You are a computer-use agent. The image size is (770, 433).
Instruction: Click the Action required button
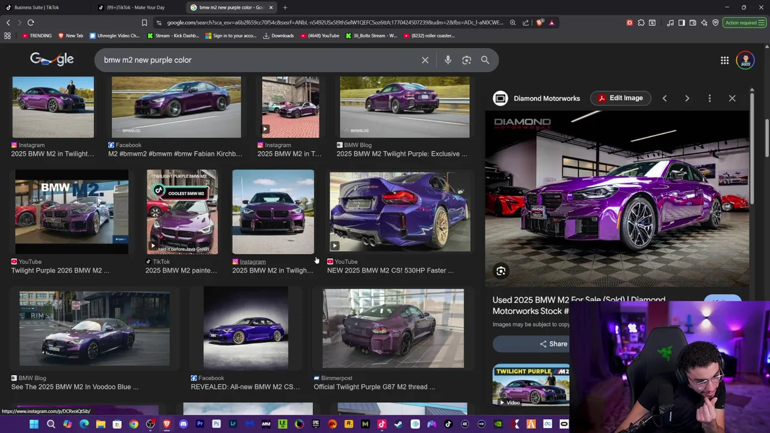pos(744,23)
